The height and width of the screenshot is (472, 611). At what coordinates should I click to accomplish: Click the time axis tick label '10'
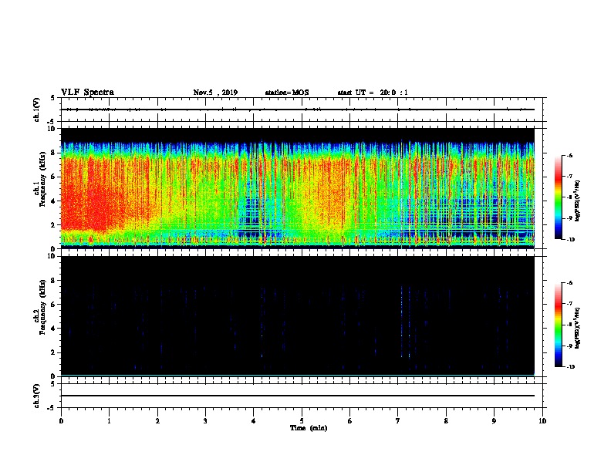coord(542,421)
